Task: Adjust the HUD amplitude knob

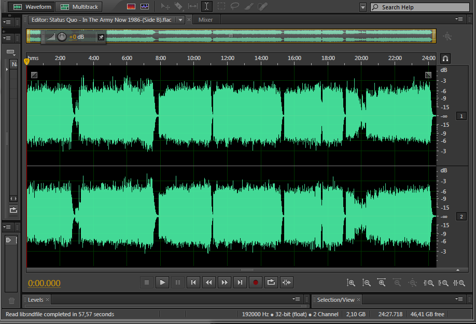Action: point(62,37)
